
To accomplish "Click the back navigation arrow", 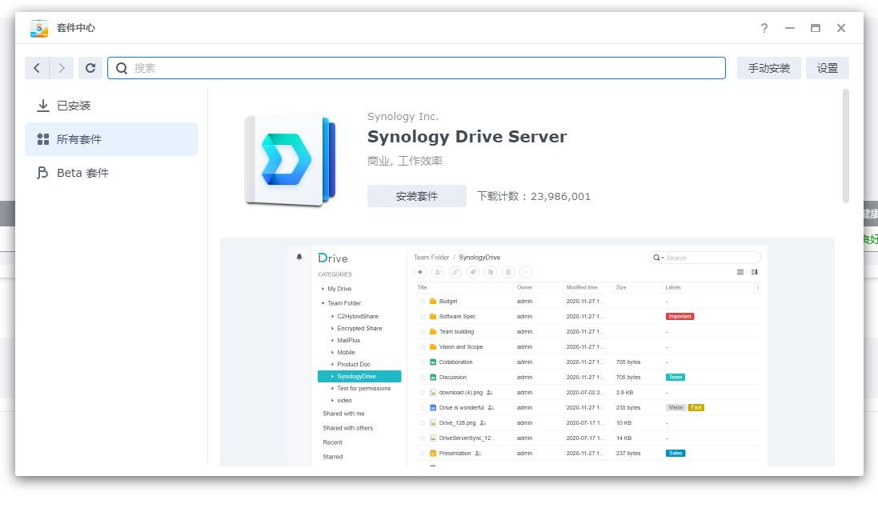I will tap(37, 68).
